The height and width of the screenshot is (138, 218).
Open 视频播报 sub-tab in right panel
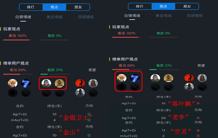click(195, 16)
